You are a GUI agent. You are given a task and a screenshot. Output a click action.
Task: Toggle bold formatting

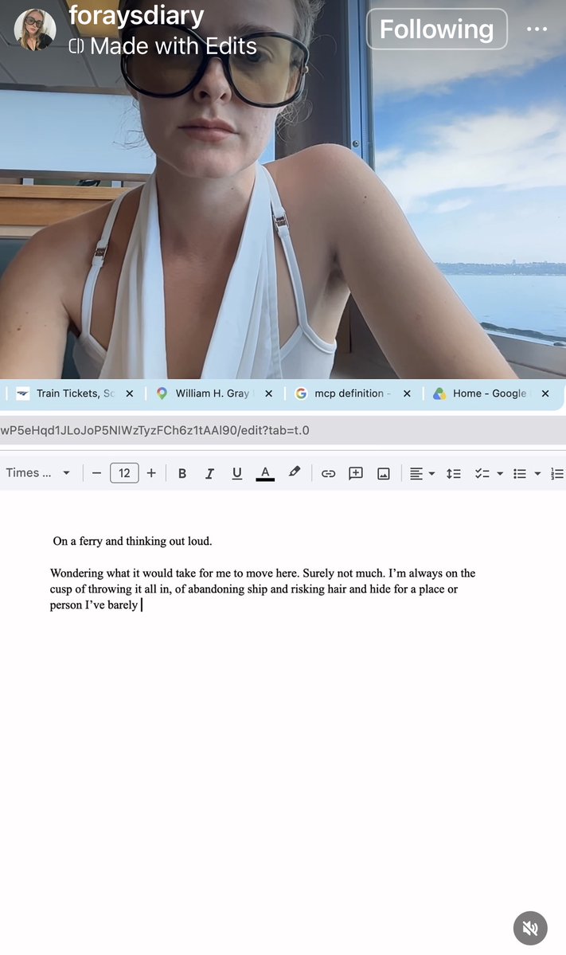[182, 473]
